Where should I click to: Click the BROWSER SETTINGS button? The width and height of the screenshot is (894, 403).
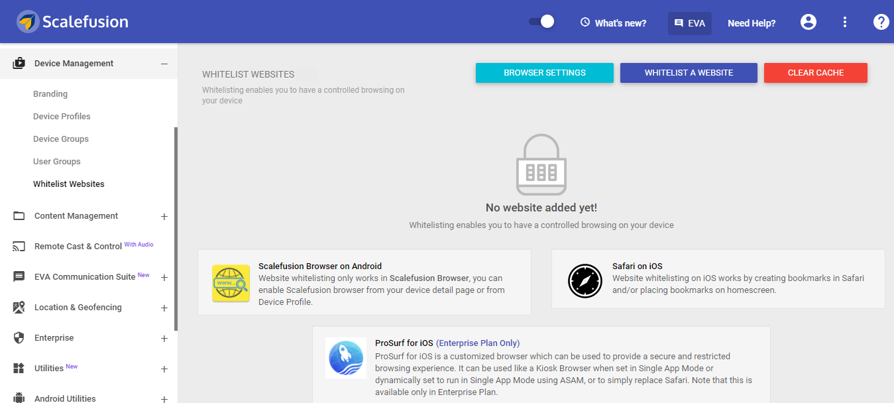545,73
